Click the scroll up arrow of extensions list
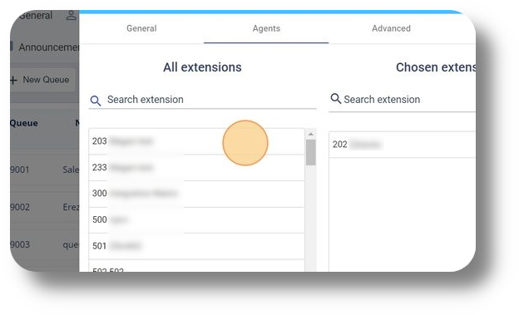This screenshot has width=519, height=315. [x=310, y=134]
